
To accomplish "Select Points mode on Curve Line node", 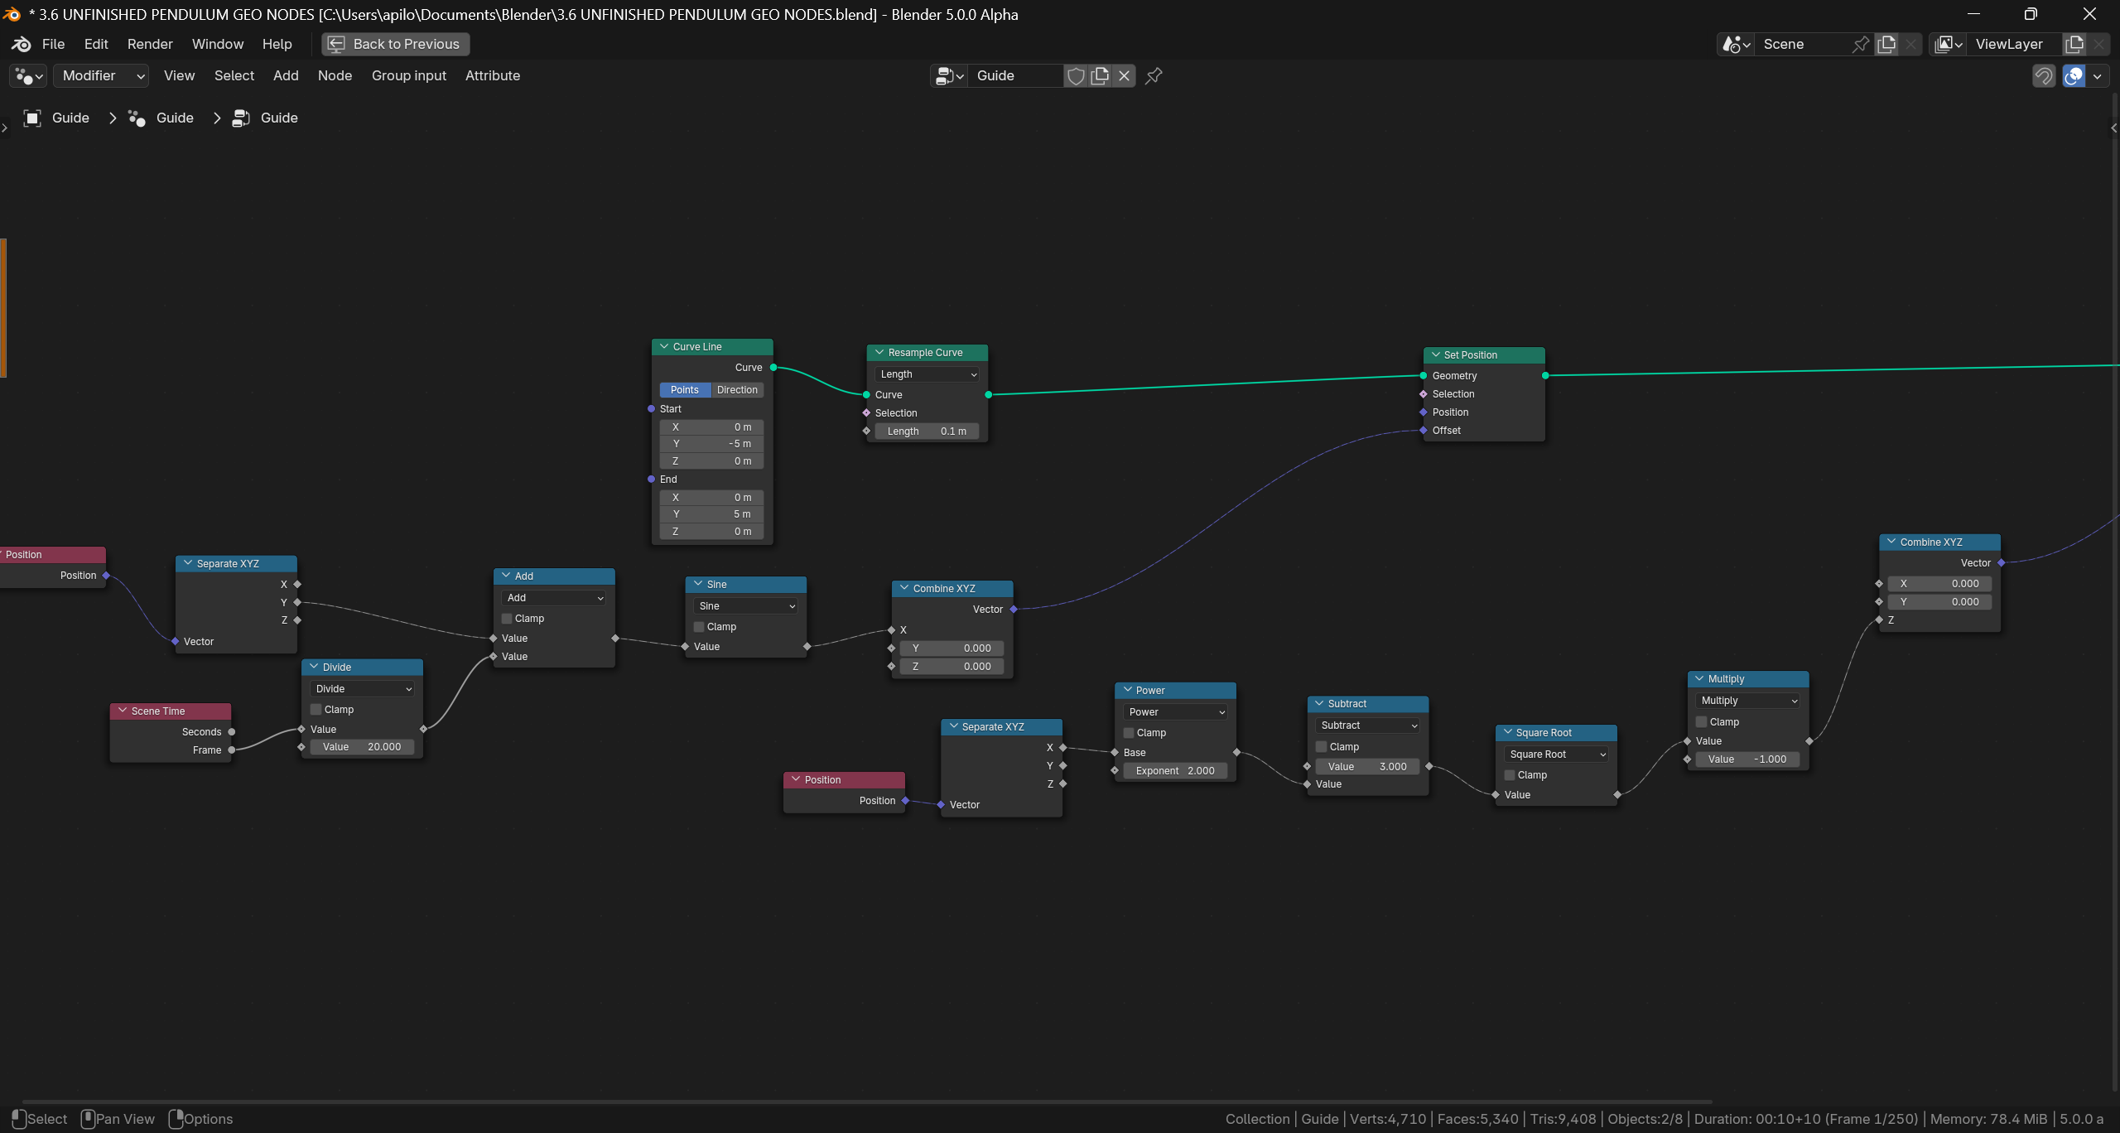I will pyautogui.click(x=685, y=390).
